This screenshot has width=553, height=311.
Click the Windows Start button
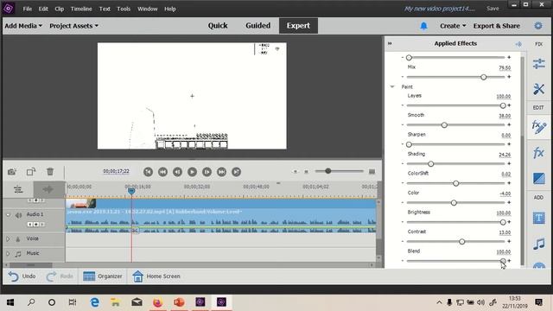point(10,302)
